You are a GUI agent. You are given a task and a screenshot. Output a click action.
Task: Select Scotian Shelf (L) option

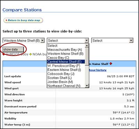click(59, 78)
